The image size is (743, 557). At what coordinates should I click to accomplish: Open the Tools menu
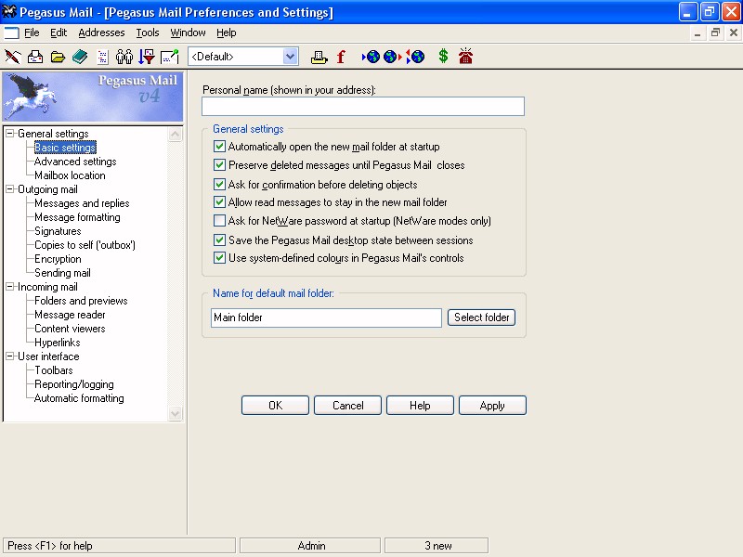(x=148, y=32)
